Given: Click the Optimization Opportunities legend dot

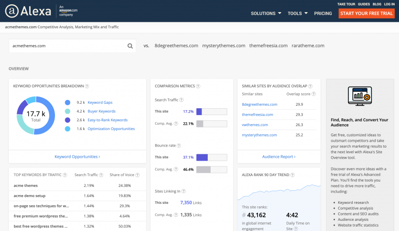Looking at the screenshot, I should pyautogui.click(x=68, y=129).
